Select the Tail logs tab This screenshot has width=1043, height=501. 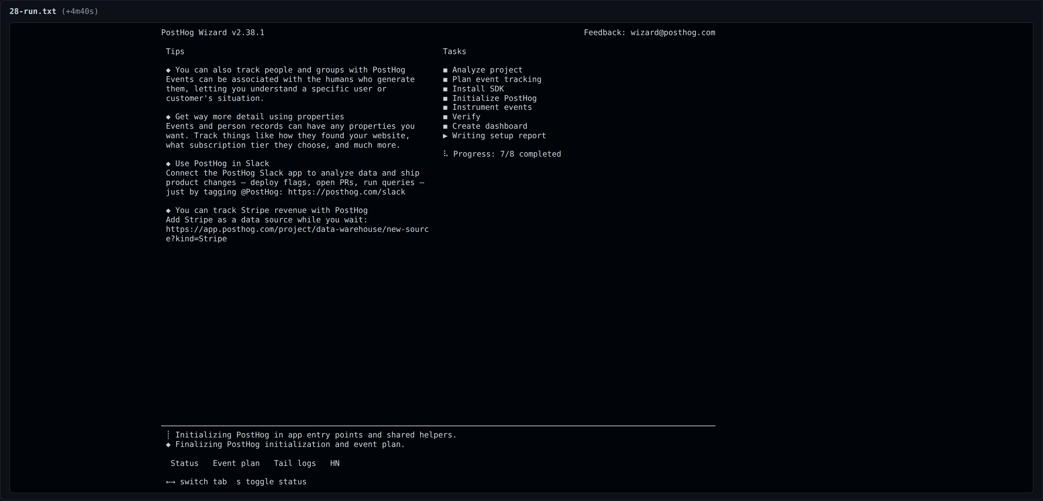[295, 463]
